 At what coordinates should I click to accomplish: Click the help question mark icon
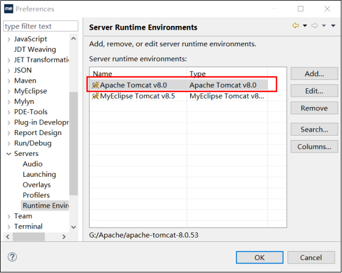tap(12, 257)
